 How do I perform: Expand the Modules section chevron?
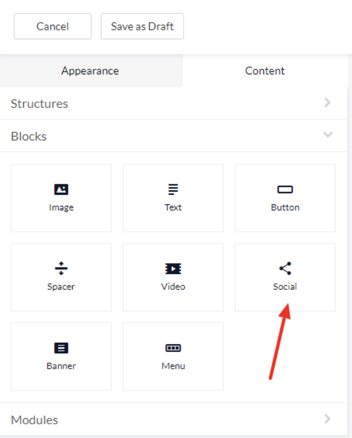tap(328, 419)
